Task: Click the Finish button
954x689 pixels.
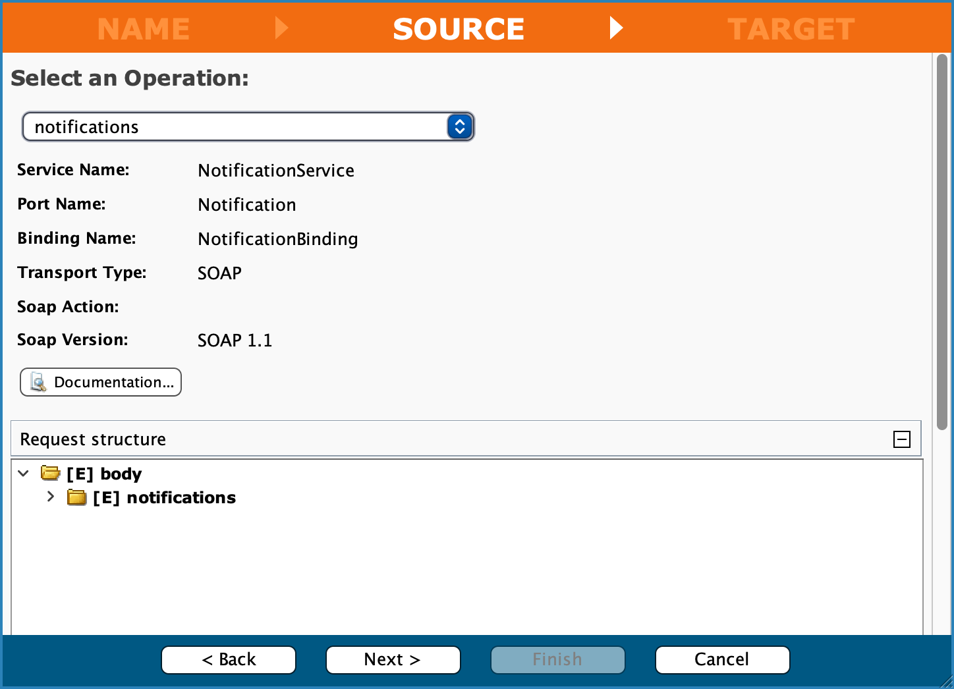Action: (x=557, y=659)
